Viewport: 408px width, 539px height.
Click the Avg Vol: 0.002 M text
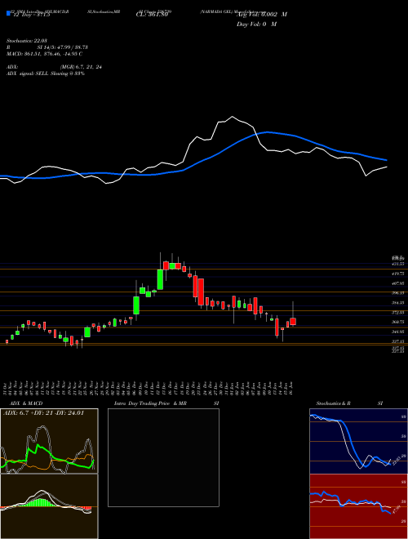[262, 15]
